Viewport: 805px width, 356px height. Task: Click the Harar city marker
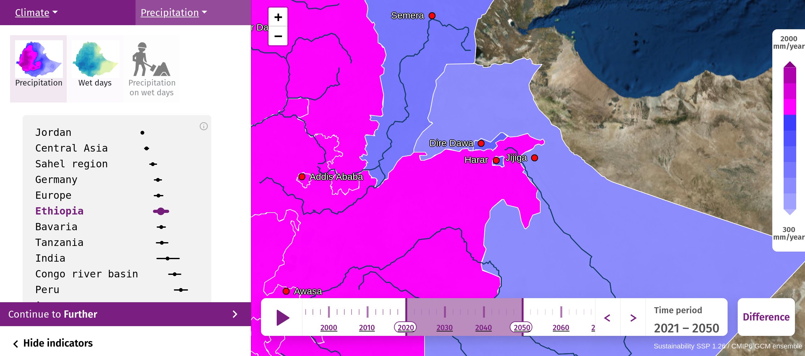(x=496, y=160)
